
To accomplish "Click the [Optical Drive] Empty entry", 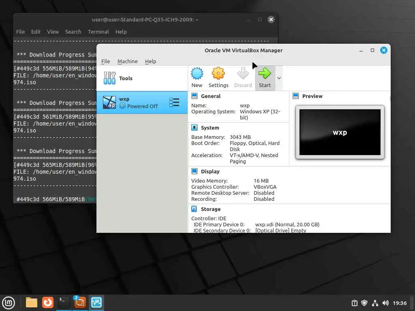I will [280, 230].
